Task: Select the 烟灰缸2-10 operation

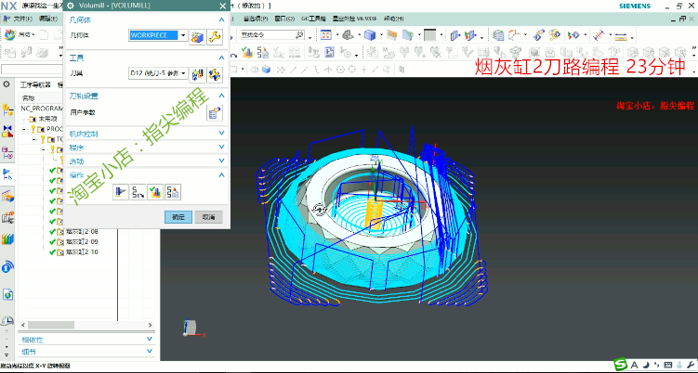Action: [x=82, y=252]
